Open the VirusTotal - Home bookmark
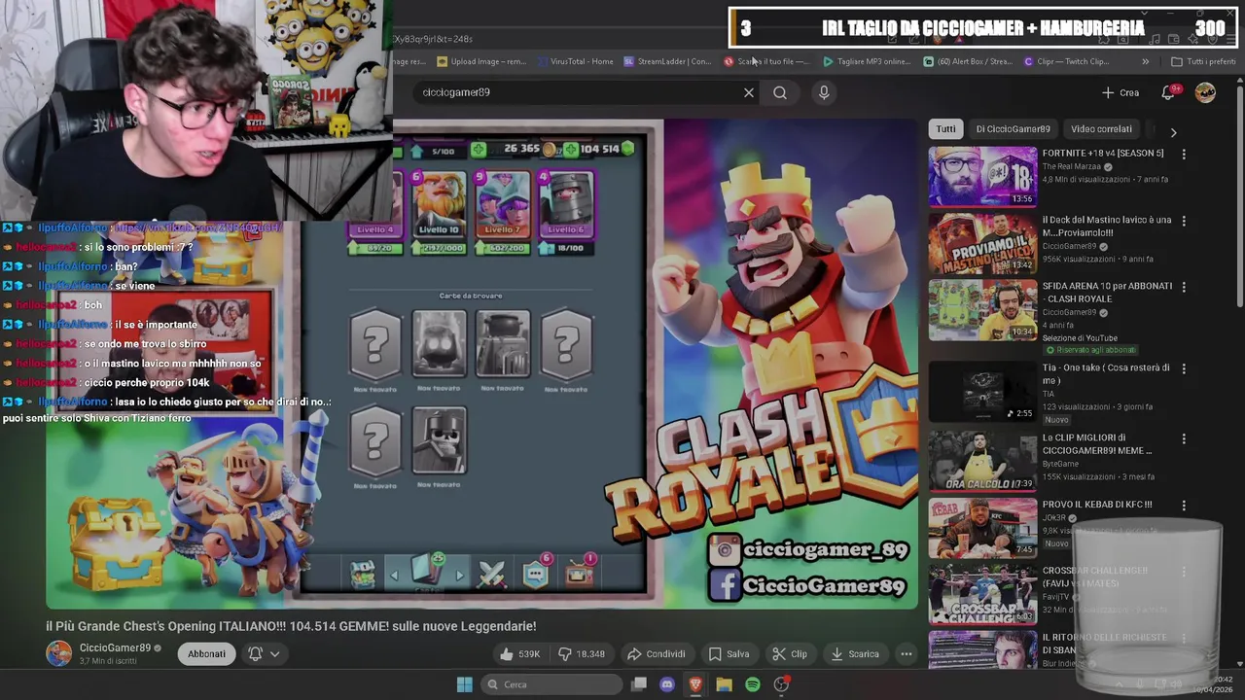The height and width of the screenshot is (700, 1245). [574, 61]
